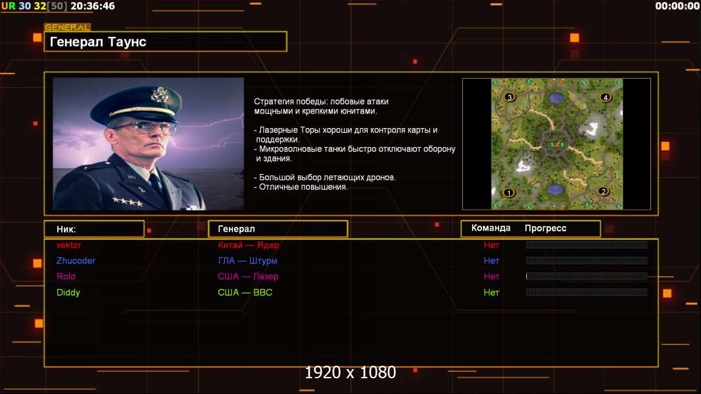Click the center supply markers on the minimap

coord(557,144)
